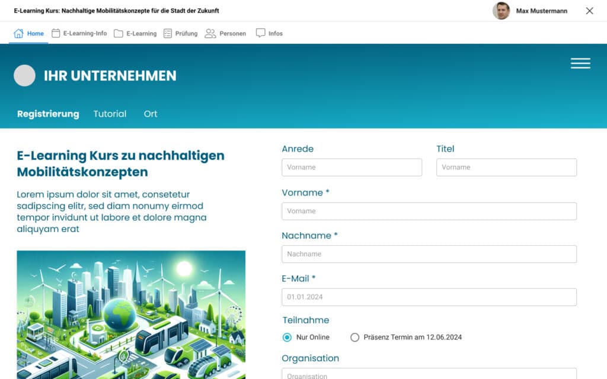Click the E-Learning folder icon
Image resolution: width=607 pixels, height=379 pixels.
click(x=119, y=34)
